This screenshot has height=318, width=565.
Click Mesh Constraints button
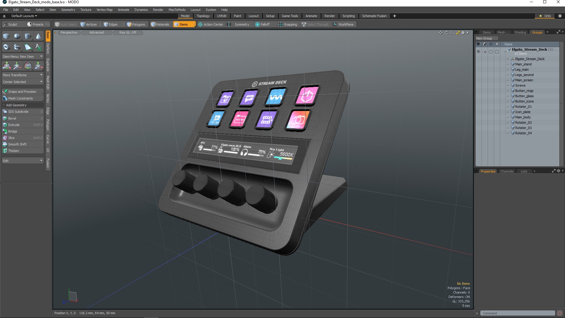pyautogui.click(x=23, y=98)
